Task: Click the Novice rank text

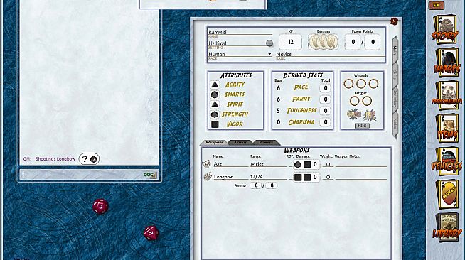Action: click(x=284, y=54)
